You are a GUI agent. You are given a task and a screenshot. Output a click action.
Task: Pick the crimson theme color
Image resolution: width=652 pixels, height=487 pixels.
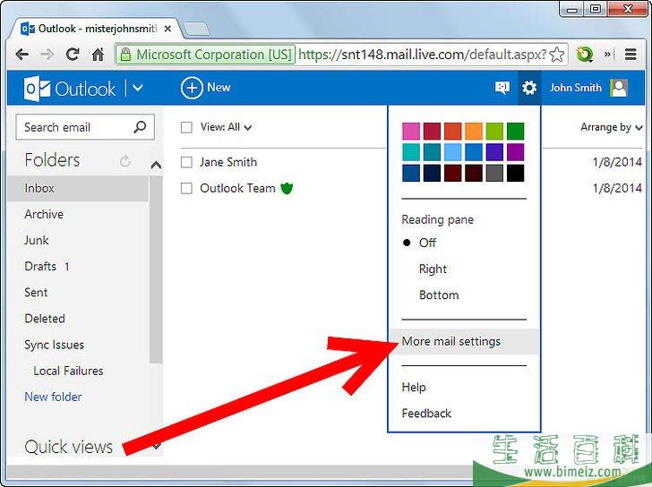pos(432,131)
